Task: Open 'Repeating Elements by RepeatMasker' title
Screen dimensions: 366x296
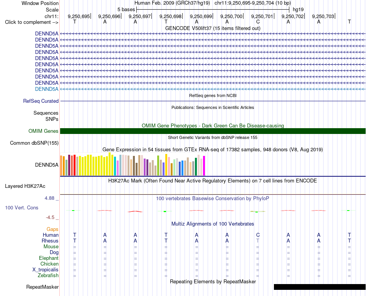Action: pos(213,281)
